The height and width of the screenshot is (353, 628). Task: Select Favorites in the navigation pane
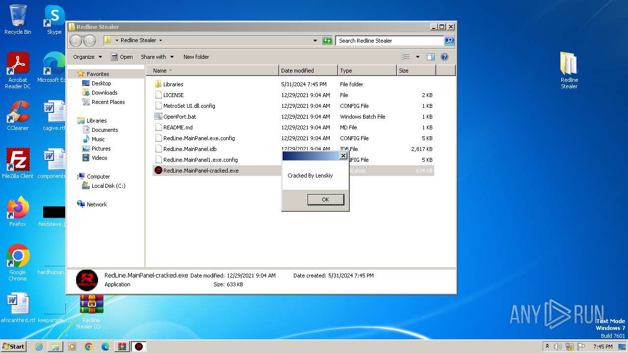coord(98,74)
